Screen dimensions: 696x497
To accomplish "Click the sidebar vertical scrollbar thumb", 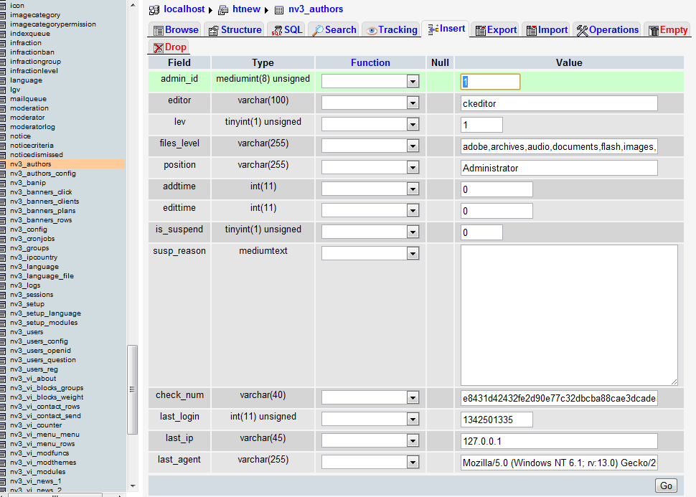I will tap(132, 389).
